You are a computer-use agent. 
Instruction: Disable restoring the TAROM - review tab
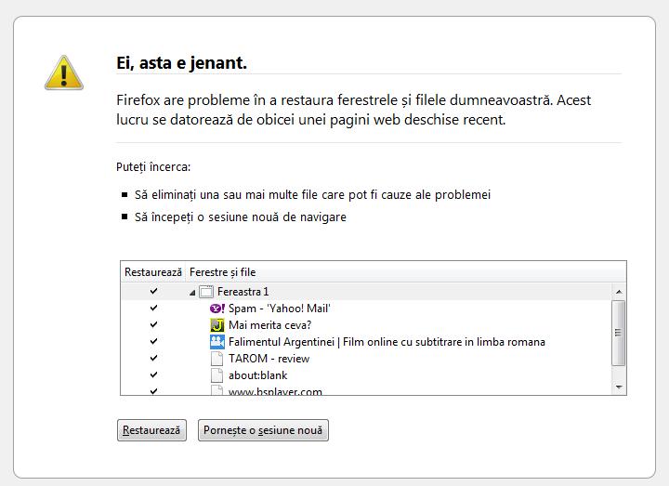[153, 359]
